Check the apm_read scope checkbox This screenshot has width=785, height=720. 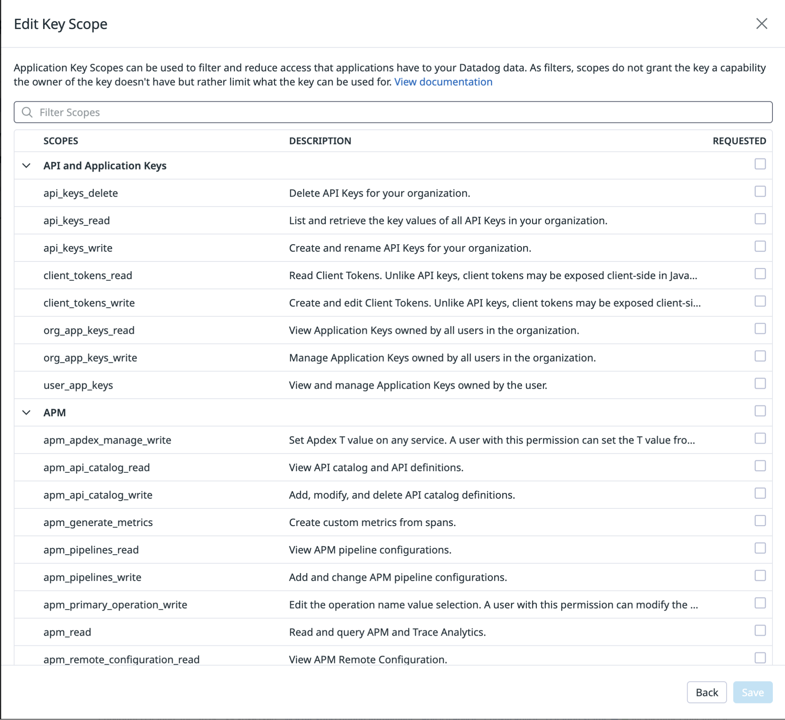coord(760,630)
